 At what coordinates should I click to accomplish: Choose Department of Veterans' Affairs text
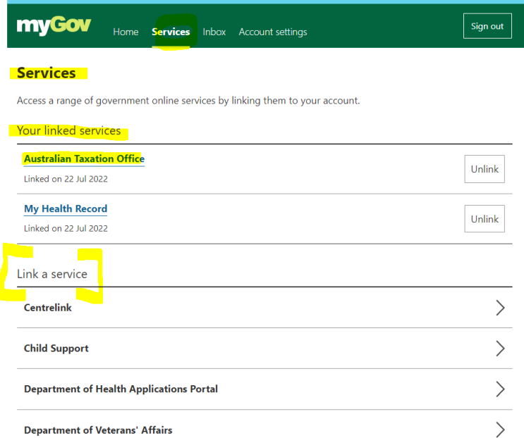(98, 430)
